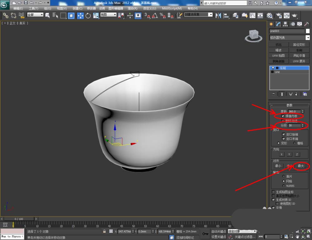
Task: Select the Bind to Space Warp tool
Action: (21, 15)
